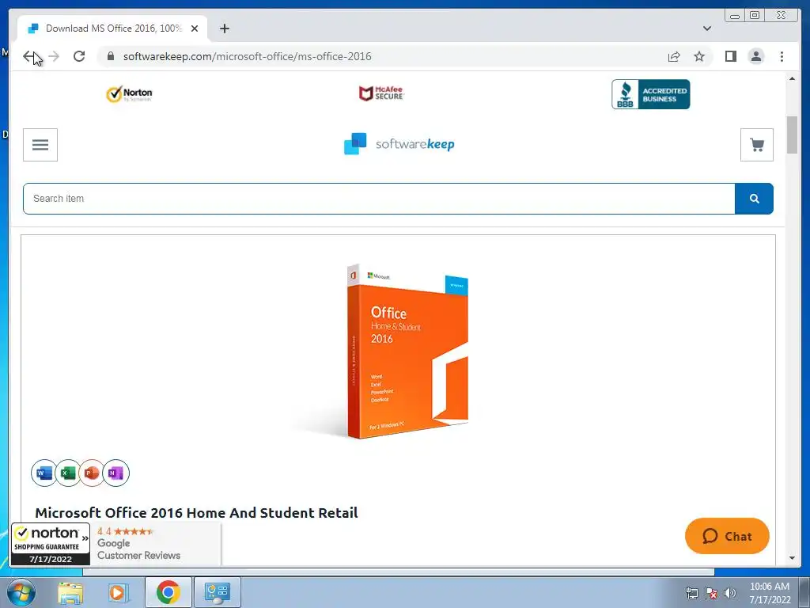This screenshot has width=810, height=608.
Task: Click the Microsoft Office 2016 Home And Student title
Action: [196, 512]
